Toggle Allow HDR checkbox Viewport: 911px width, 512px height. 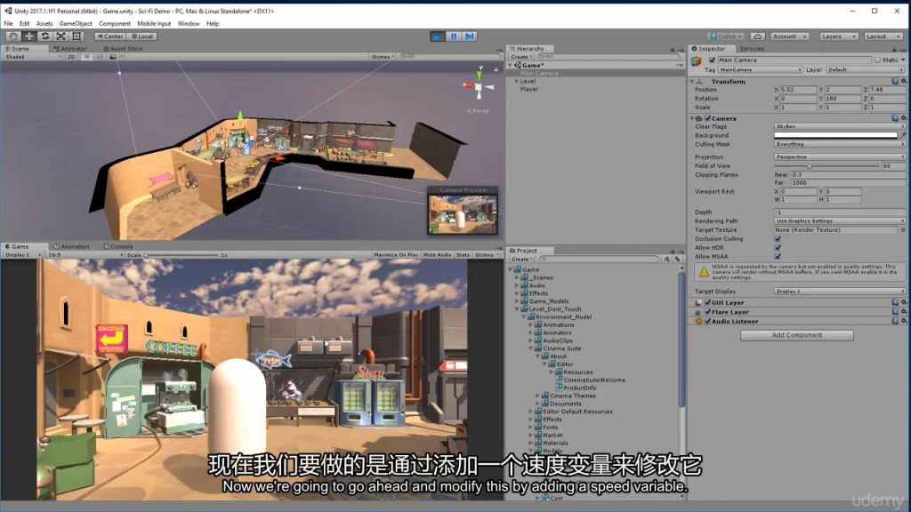pos(778,247)
